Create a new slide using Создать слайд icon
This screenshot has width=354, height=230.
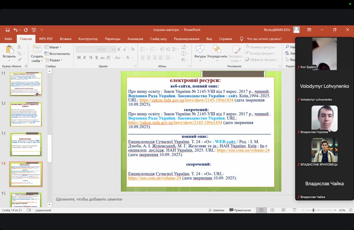tap(37, 49)
